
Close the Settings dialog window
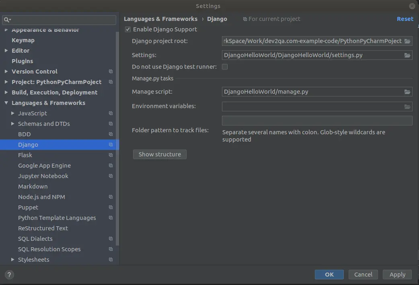(412, 6)
